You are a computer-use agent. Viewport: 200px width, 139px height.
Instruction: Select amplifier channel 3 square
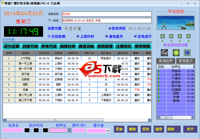tap(180, 36)
